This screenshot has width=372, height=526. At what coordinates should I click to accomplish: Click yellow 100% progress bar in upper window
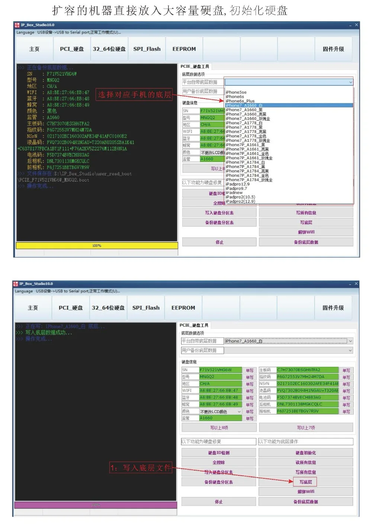pyautogui.click(x=97, y=246)
